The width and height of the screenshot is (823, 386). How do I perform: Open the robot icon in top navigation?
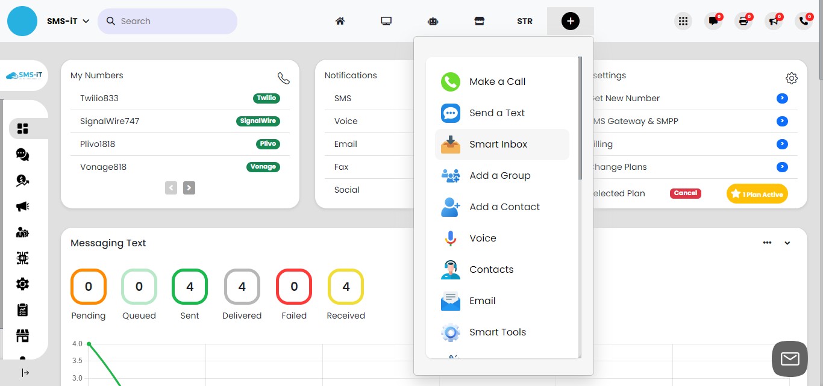[x=433, y=21]
